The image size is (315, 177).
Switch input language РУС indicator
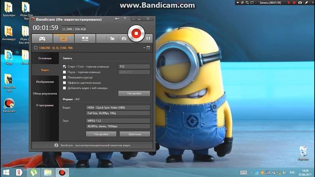pos(292,173)
